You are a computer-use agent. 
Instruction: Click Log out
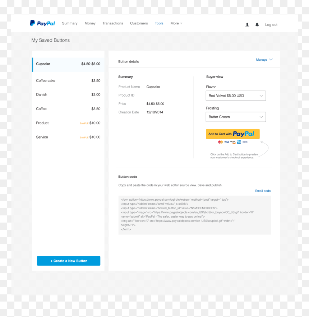(x=271, y=25)
